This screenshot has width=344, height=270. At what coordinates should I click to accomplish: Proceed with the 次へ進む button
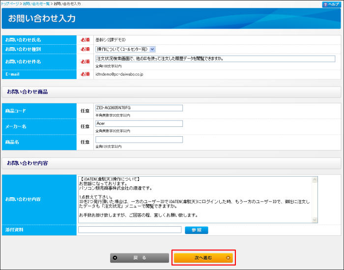[203, 257]
